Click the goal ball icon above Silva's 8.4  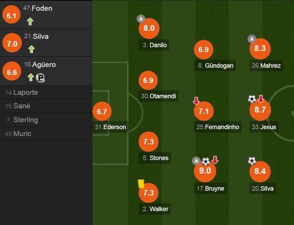coord(252,161)
